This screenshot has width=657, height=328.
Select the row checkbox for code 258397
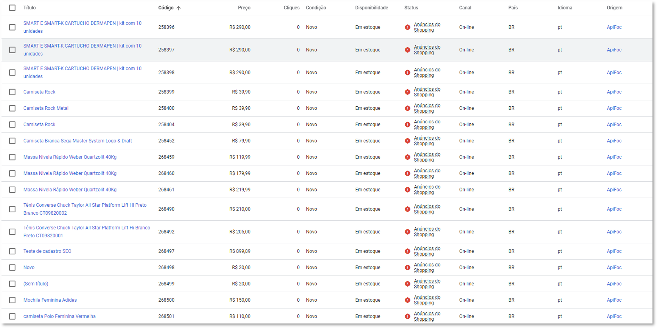tap(12, 50)
